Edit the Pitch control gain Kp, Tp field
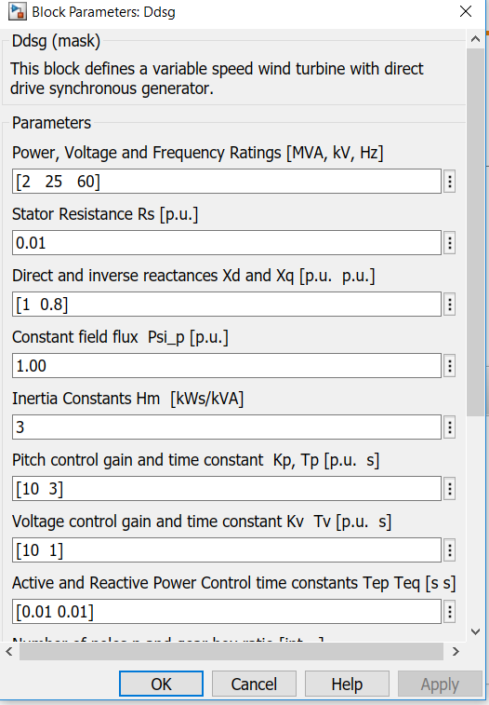489x705 pixels. [x=227, y=489]
